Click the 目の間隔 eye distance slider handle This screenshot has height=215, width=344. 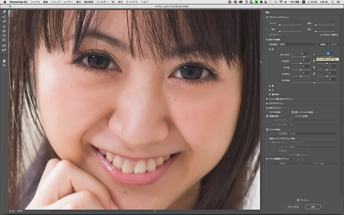pyautogui.click(x=314, y=83)
